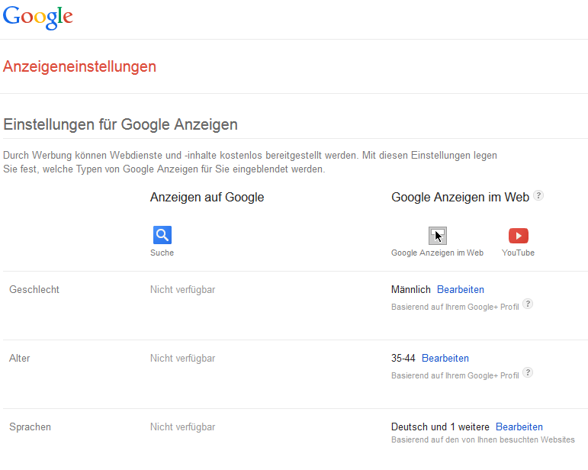Edit gender via Bearbeiten next to Männlich
588x470 pixels.
461,290
